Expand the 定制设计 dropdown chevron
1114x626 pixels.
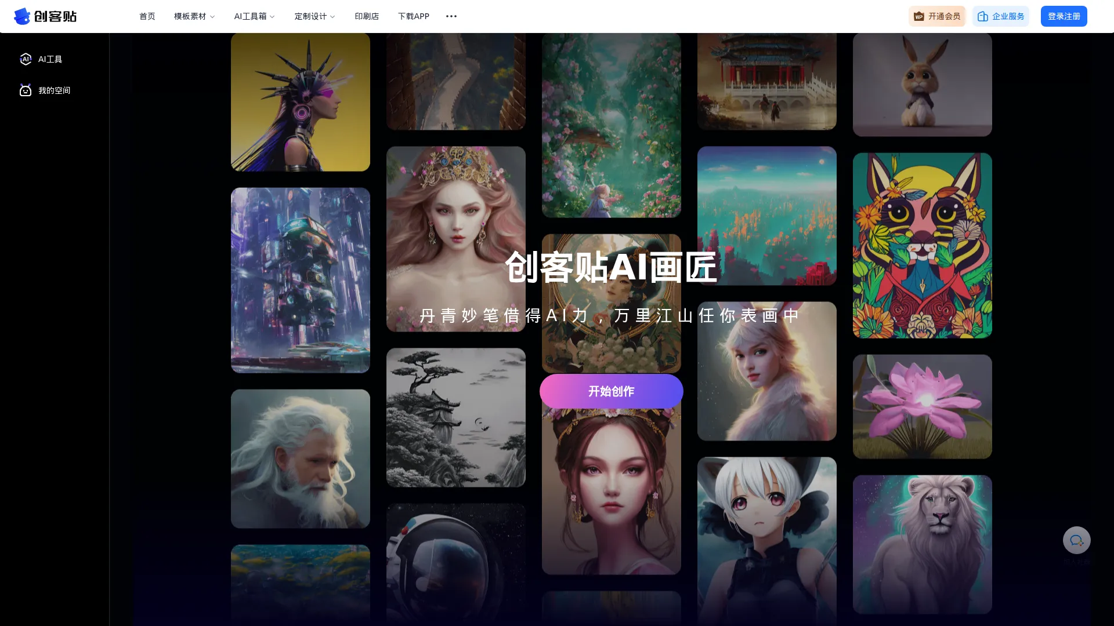click(332, 17)
